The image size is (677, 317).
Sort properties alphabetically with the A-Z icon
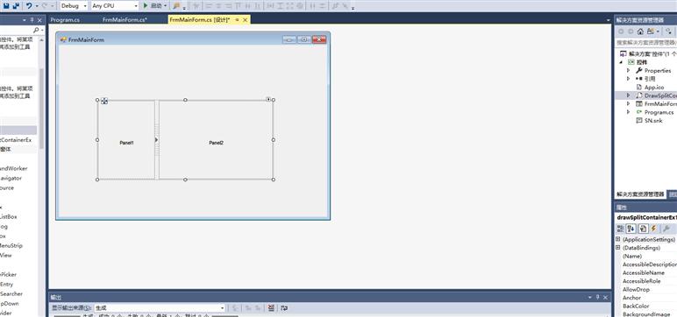pyautogui.click(x=631, y=229)
